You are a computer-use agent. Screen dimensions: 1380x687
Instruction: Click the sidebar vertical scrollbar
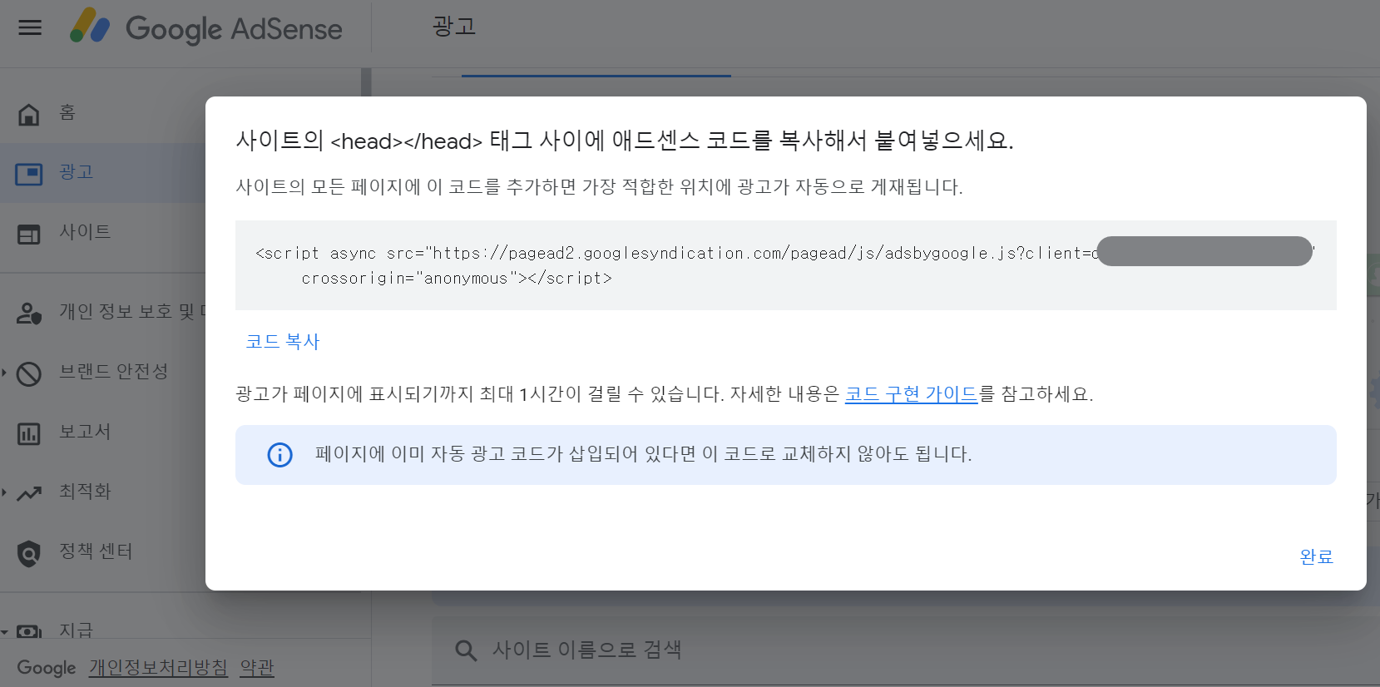point(366,82)
